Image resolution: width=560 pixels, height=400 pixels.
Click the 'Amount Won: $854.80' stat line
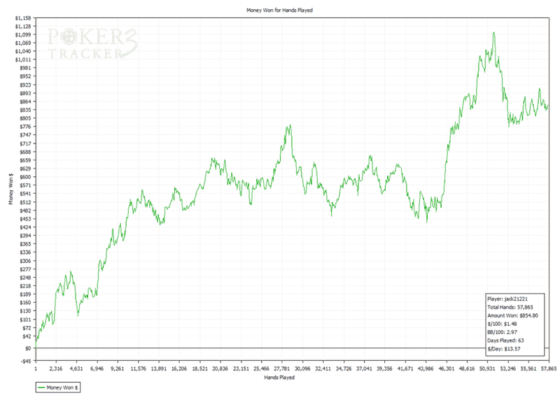pyautogui.click(x=512, y=315)
